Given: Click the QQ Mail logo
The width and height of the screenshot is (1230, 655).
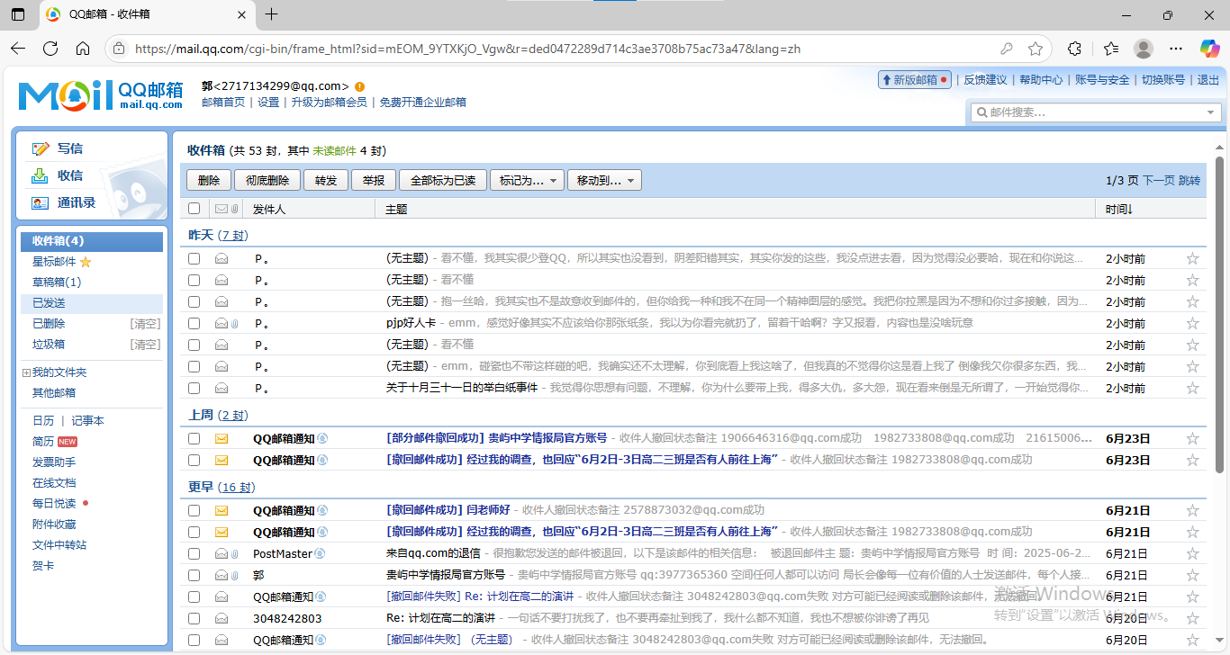Looking at the screenshot, I should 101,94.
